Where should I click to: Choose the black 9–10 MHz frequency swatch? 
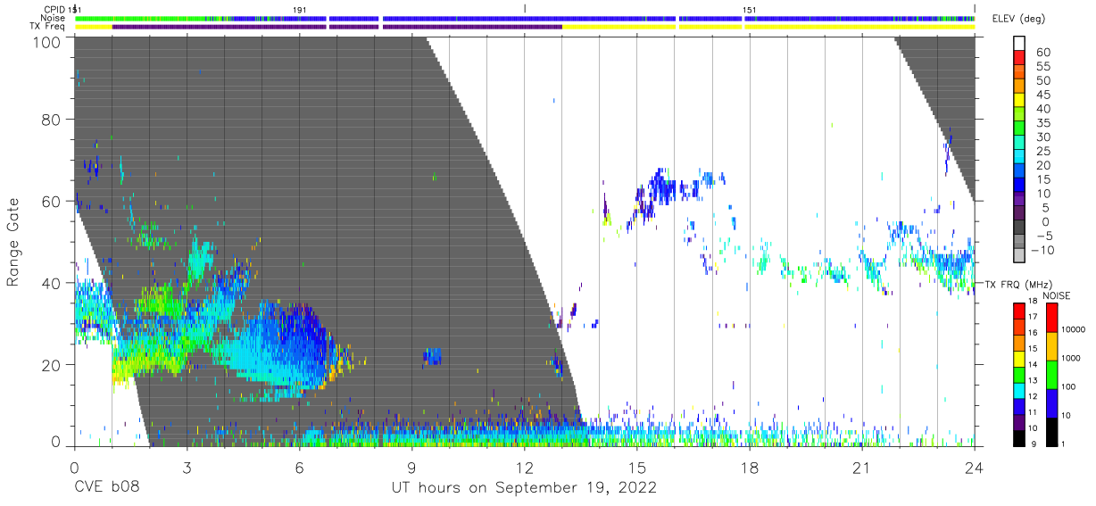(1018, 437)
